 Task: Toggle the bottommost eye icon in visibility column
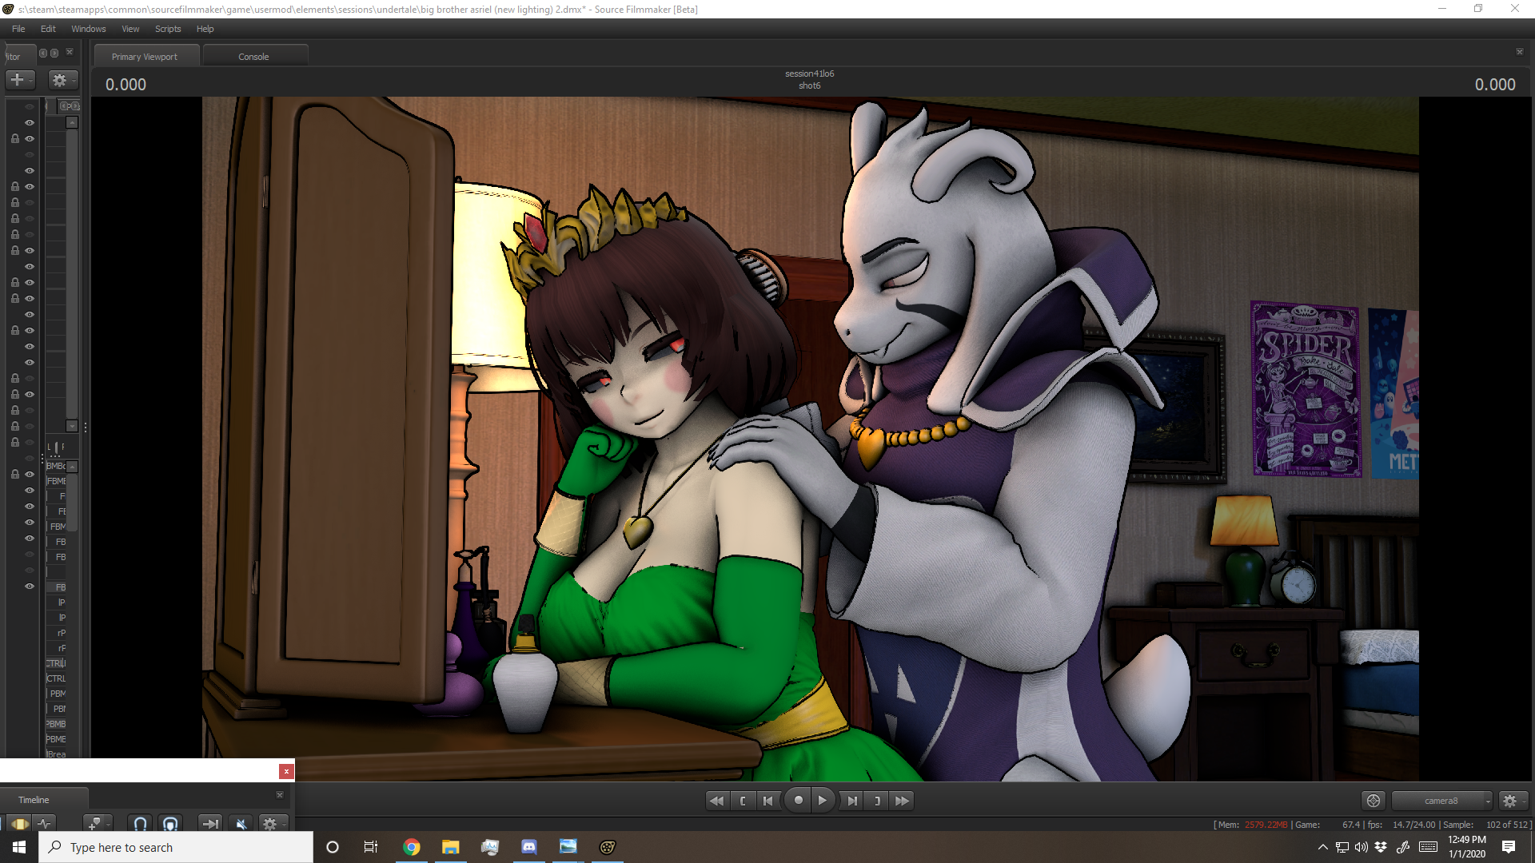tap(30, 587)
